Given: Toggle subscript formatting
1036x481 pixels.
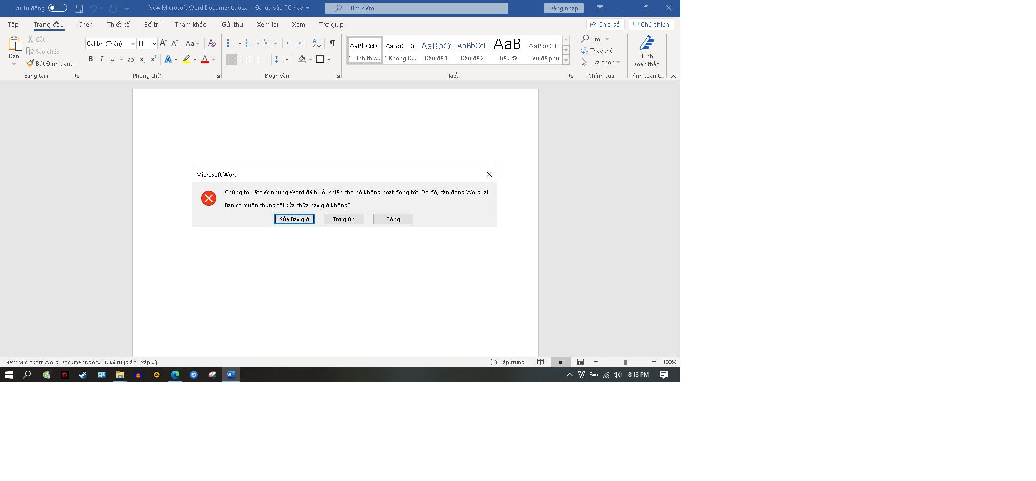Looking at the screenshot, I should [x=142, y=59].
